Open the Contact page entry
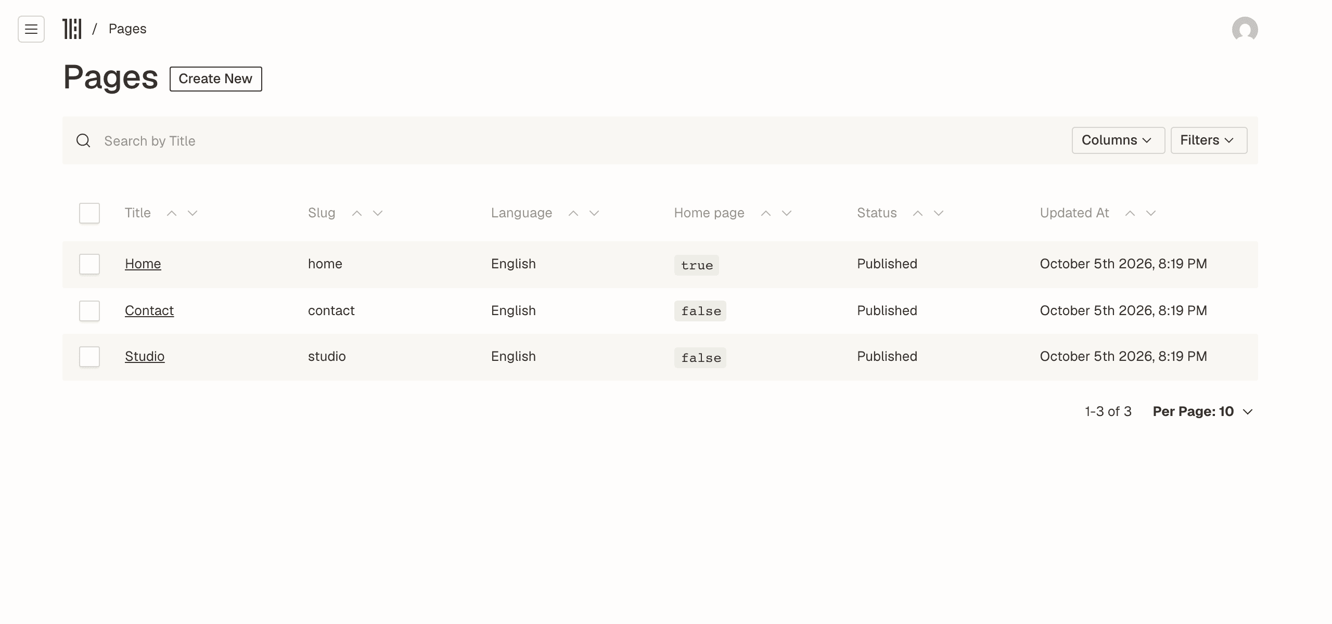1332x624 pixels. 149,310
